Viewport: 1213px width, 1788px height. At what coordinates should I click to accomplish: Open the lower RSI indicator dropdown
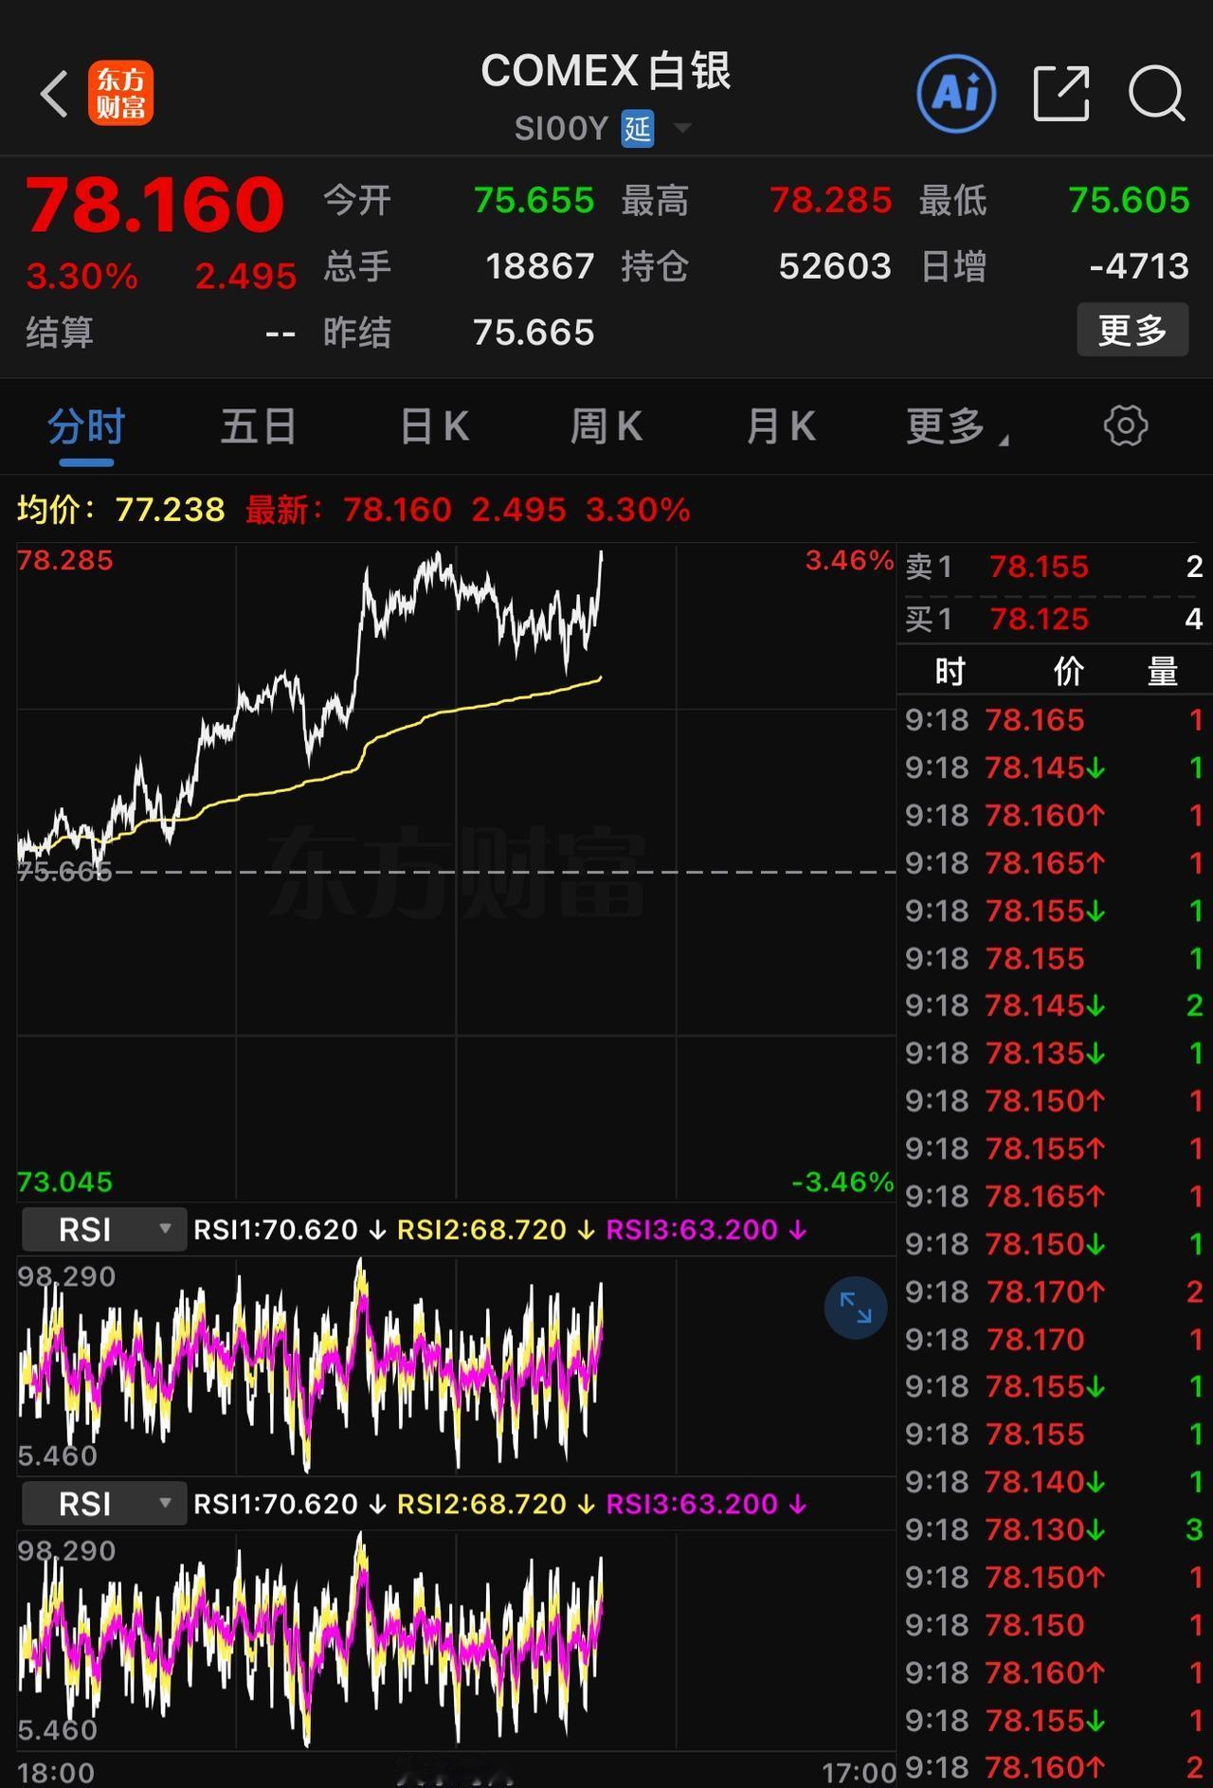pyautogui.click(x=104, y=1504)
